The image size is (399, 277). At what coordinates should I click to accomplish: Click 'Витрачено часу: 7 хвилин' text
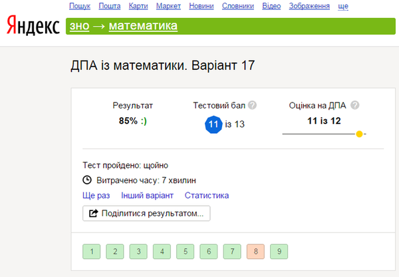[146, 180]
